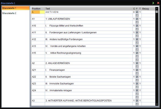Image resolution: width=161 pixels, height=109 pixels.
Task: Select position cell A1
Action: [x=38, y=19]
